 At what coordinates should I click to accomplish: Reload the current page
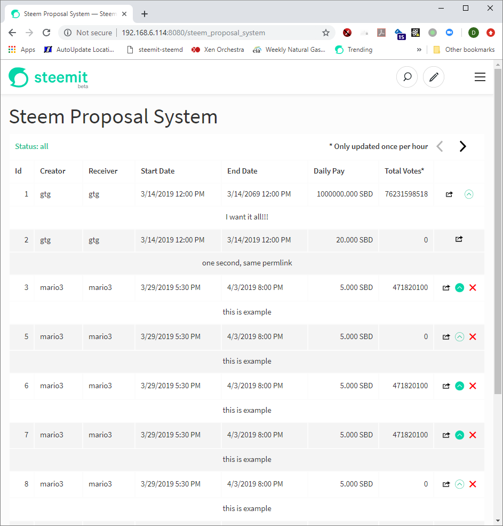[46, 33]
